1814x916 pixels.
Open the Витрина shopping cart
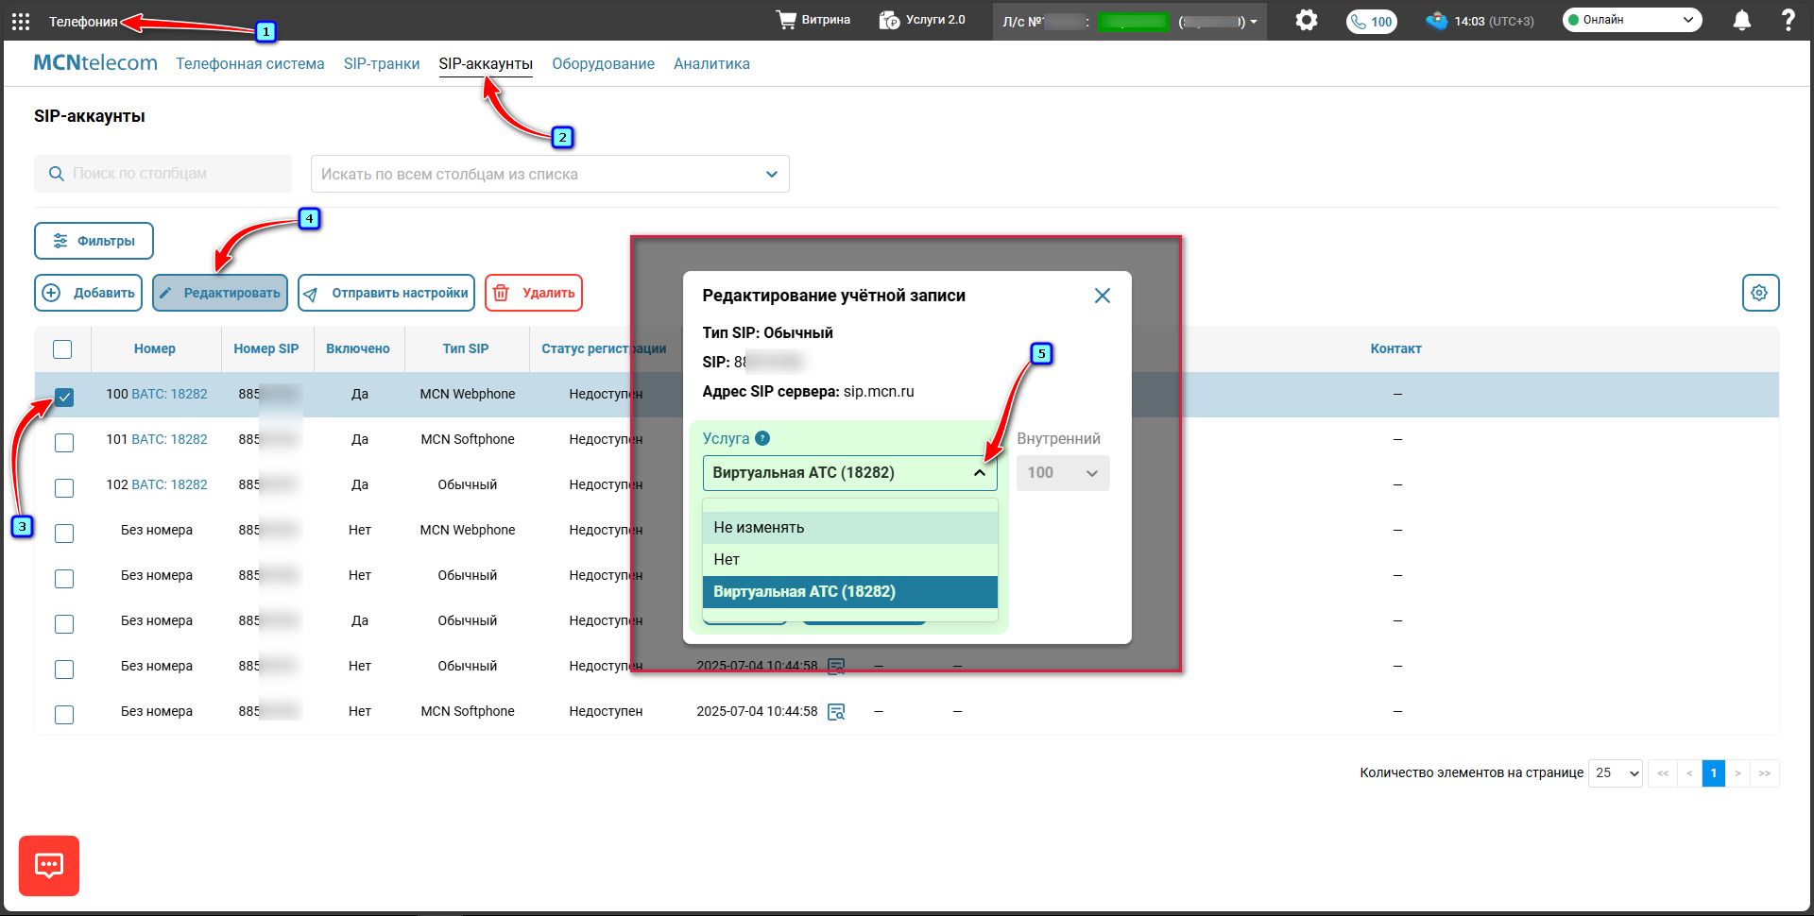click(x=813, y=20)
